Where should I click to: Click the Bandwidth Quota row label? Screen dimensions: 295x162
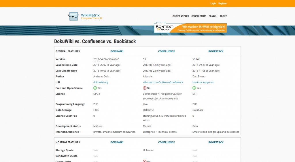(67, 156)
